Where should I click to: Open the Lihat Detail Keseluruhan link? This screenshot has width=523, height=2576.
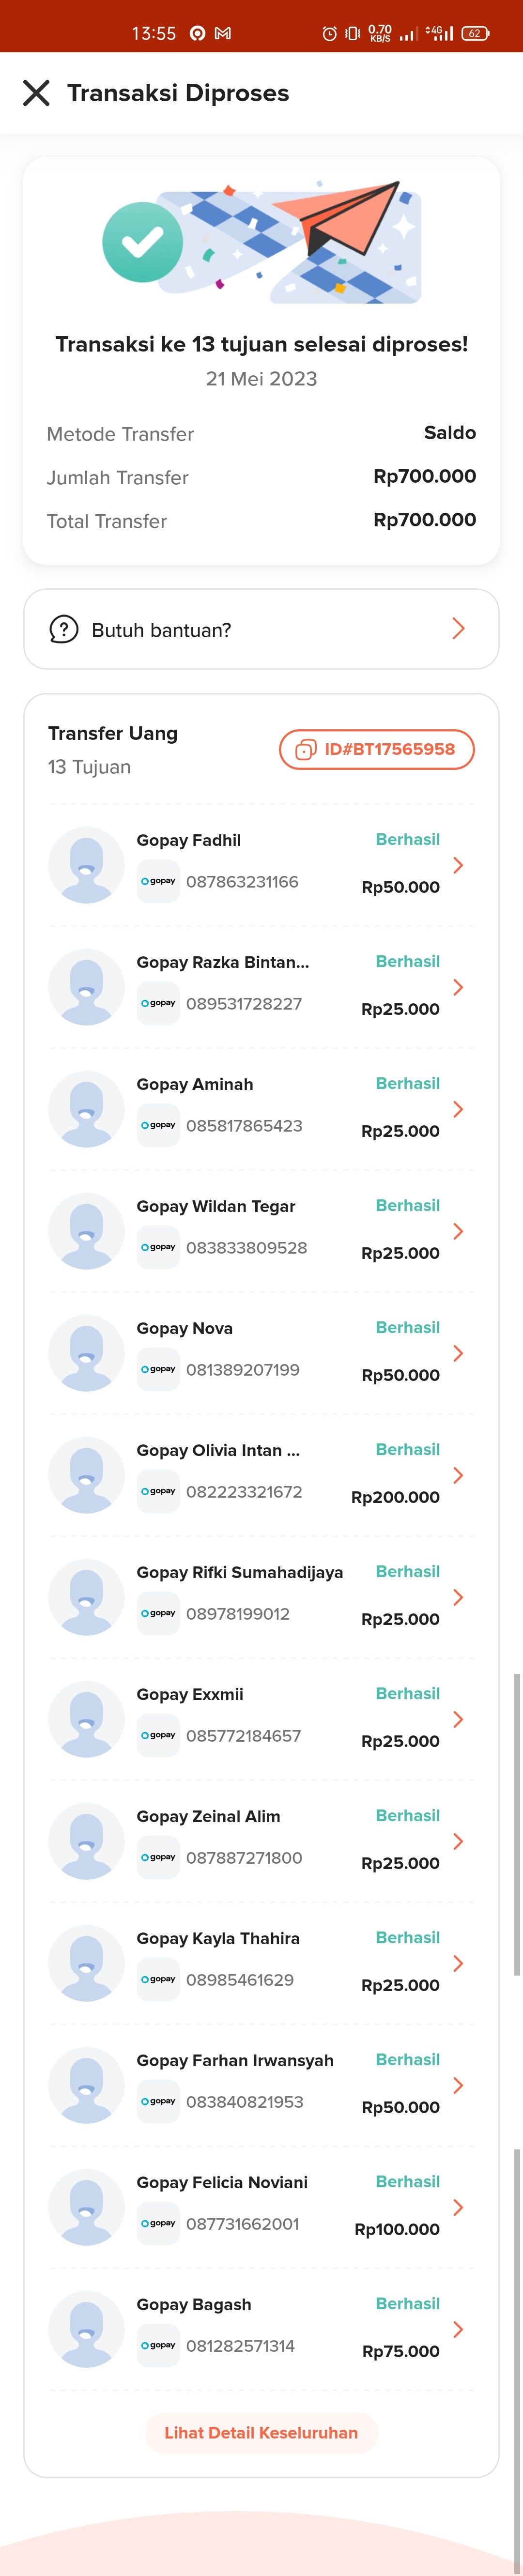pos(261,2433)
